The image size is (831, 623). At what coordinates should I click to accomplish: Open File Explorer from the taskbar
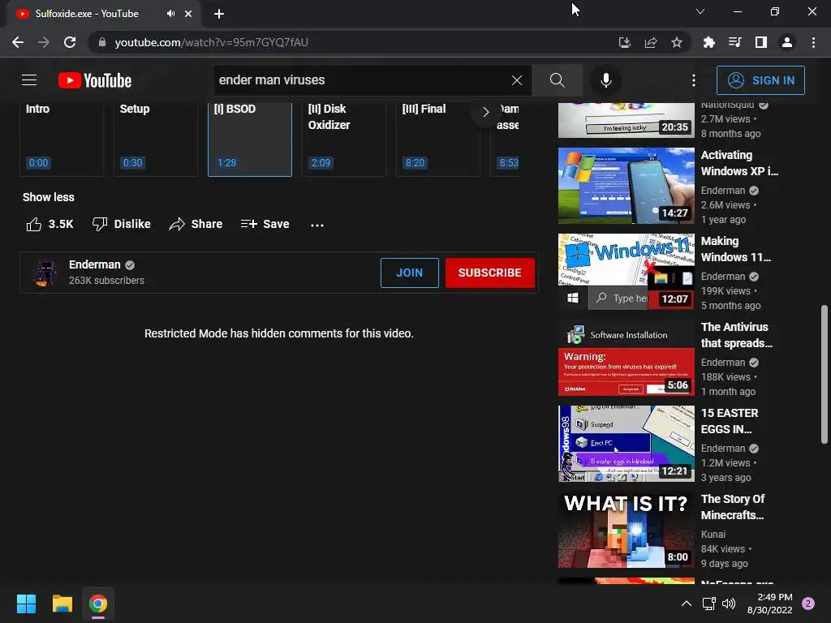[62, 604]
